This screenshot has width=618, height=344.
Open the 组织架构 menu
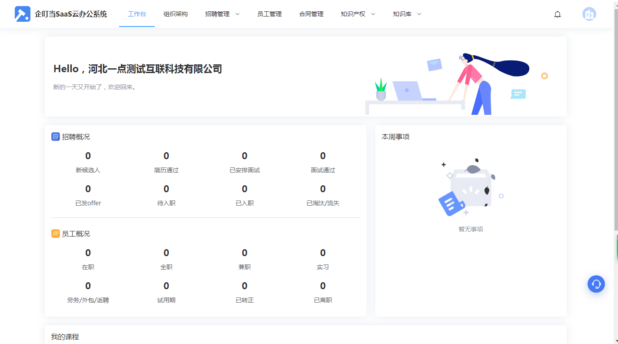[176, 14]
